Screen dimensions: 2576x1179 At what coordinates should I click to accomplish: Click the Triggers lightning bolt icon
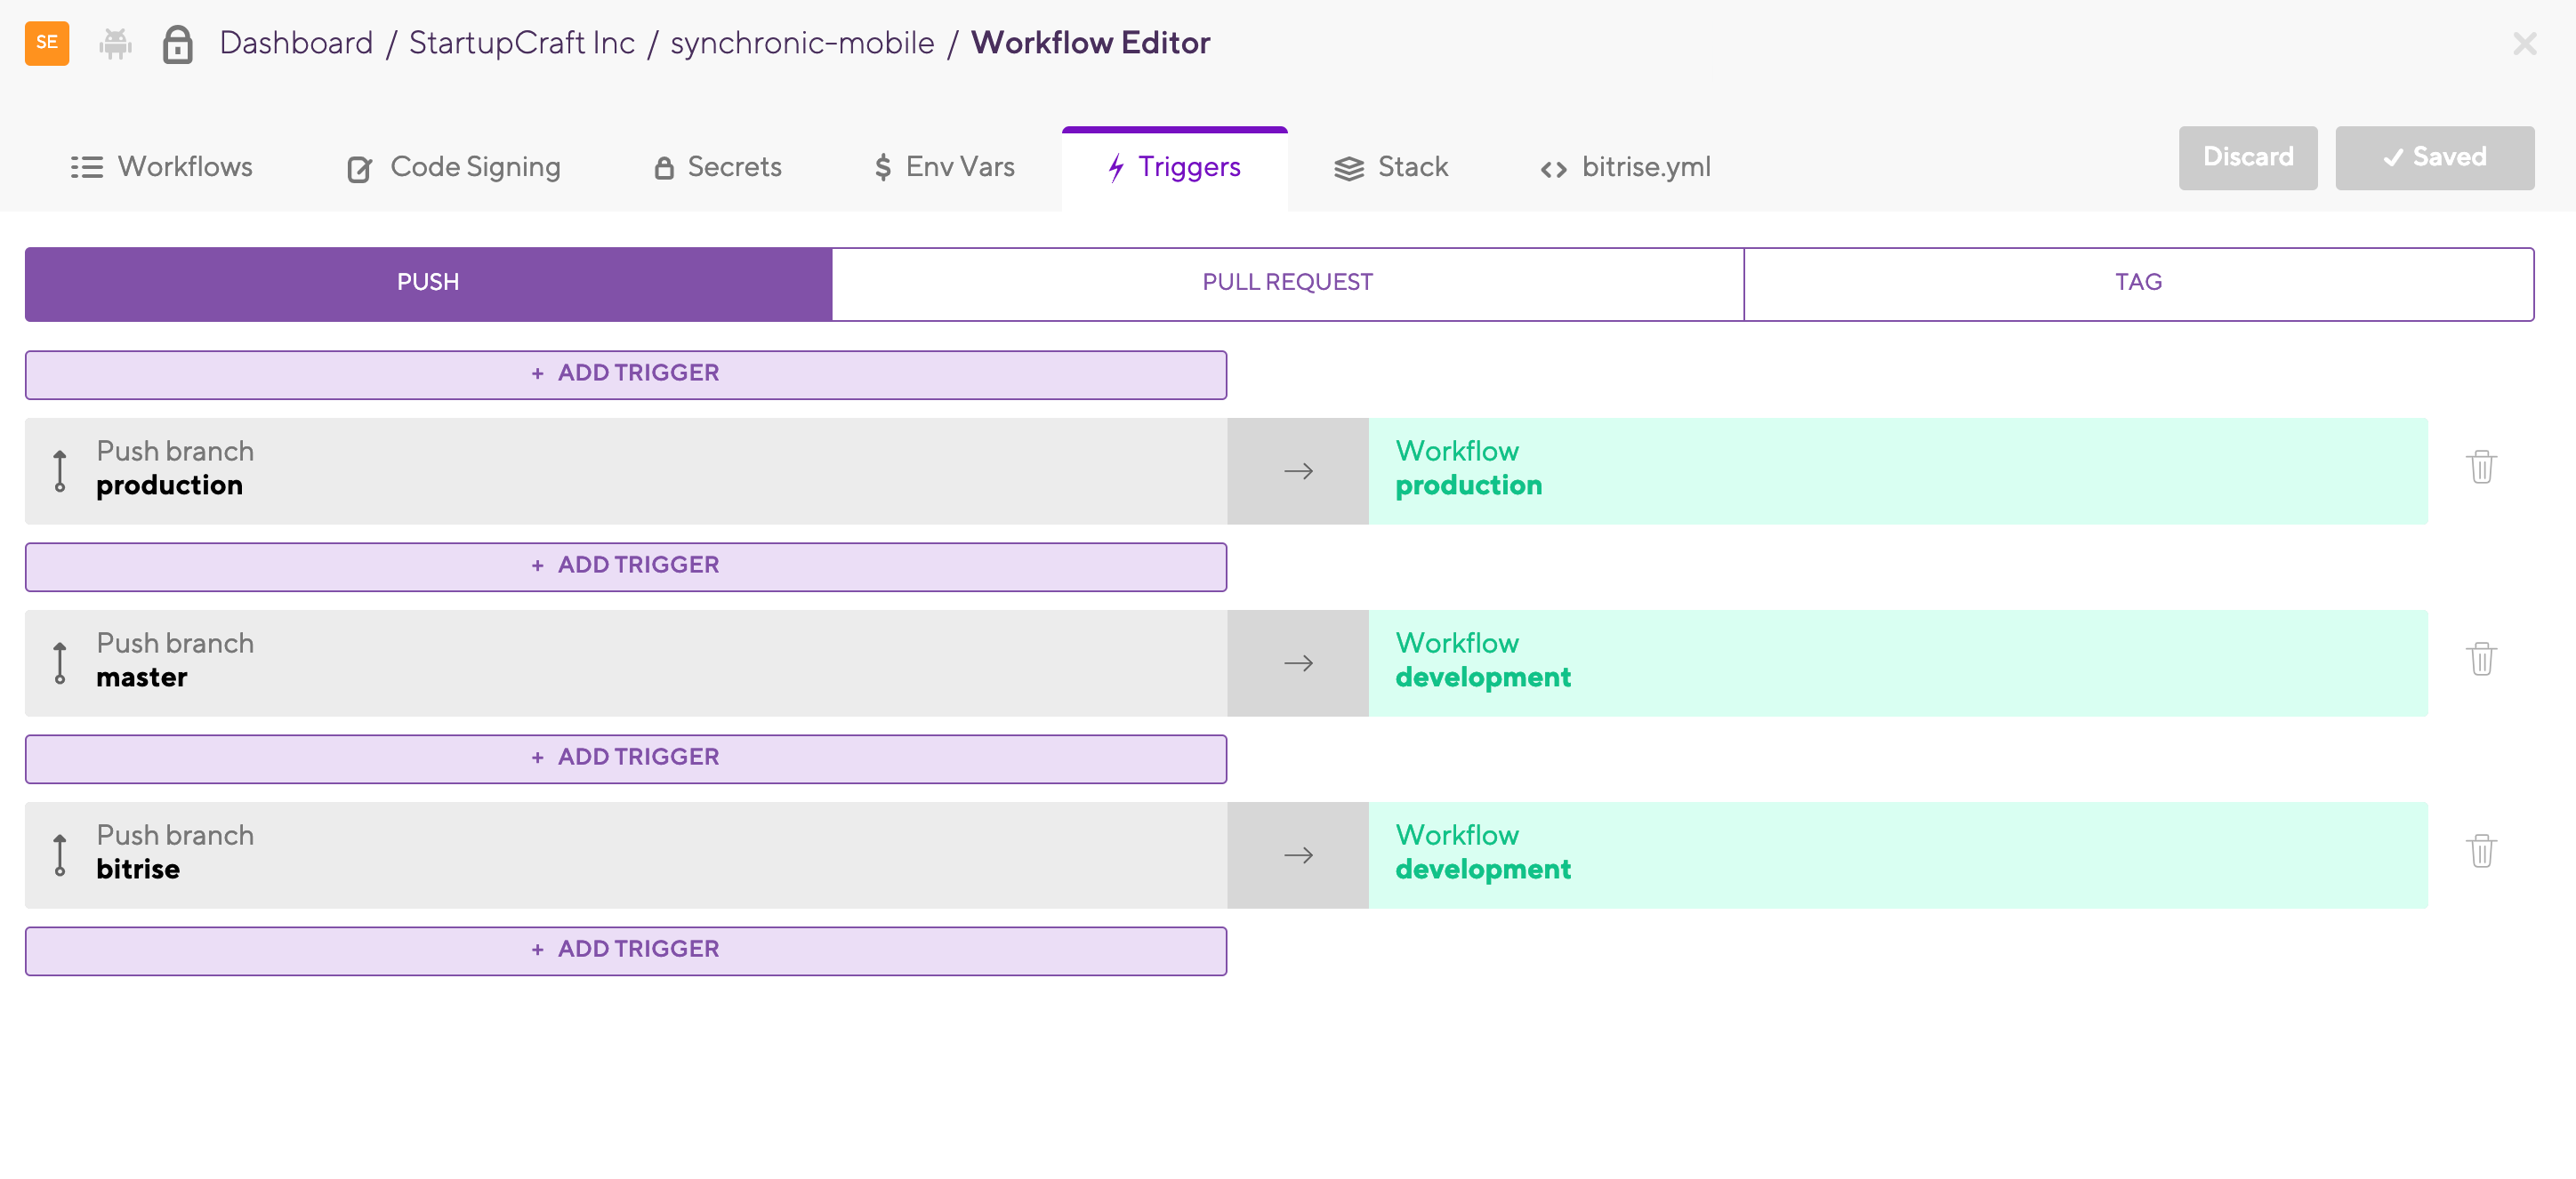point(1116,167)
